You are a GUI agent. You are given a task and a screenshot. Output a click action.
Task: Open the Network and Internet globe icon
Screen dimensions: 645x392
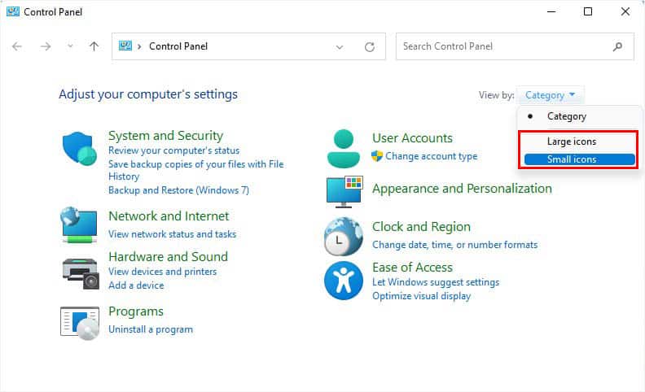pos(79,224)
